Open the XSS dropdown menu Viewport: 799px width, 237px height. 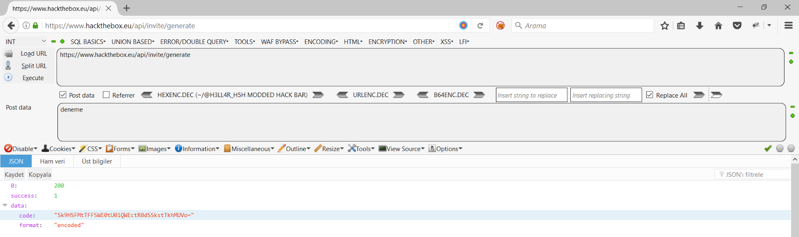point(447,42)
